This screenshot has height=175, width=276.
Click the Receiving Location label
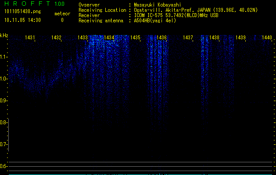point(102,10)
